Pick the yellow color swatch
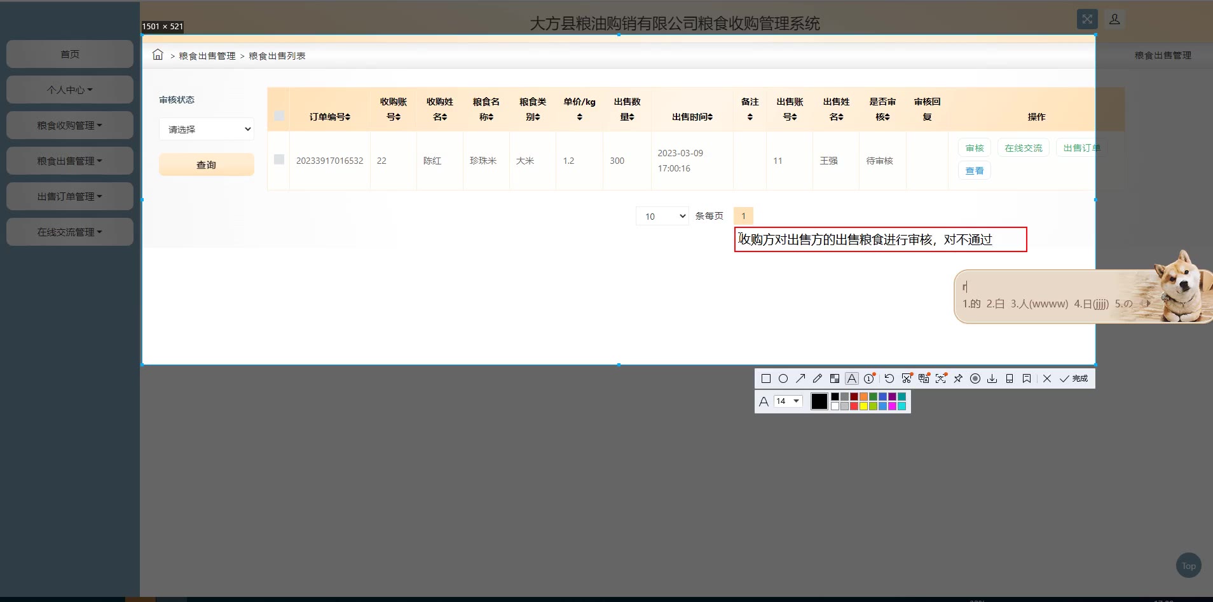The image size is (1213, 602). coord(863,406)
